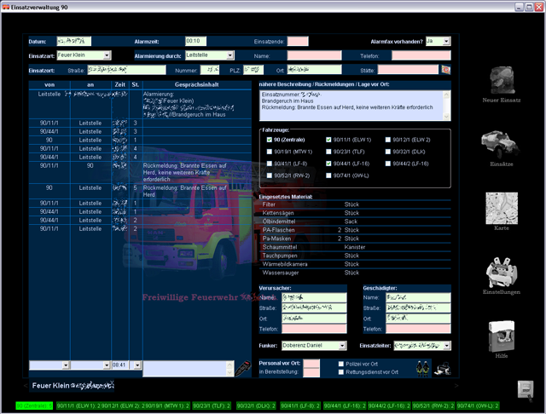Enable Polizei vor Ort checkbox
Screen dimensions: 546x414
341,364
